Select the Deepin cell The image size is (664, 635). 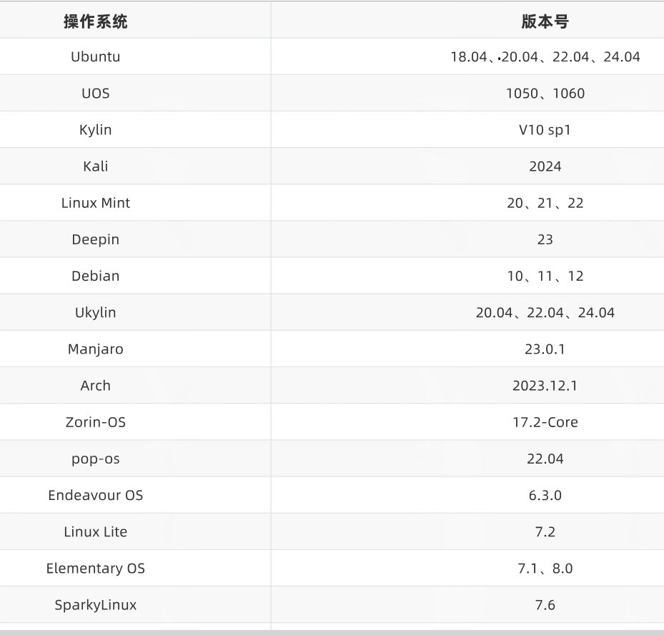pos(95,239)
